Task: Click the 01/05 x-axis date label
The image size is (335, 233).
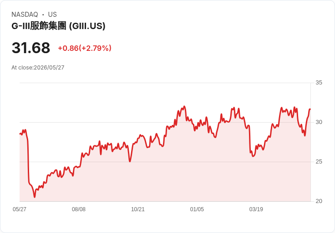Action: (197, 209)
